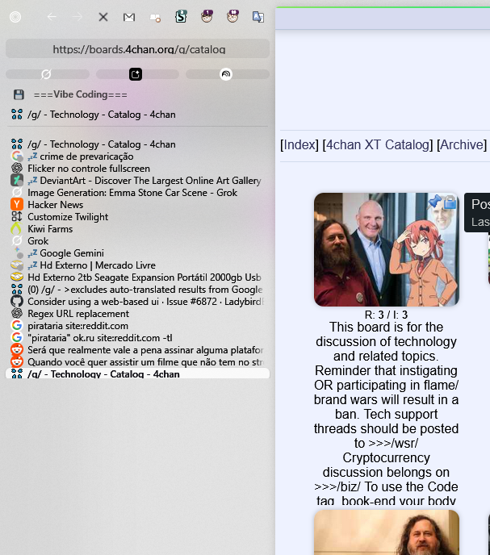
Task: Open 'pirataria site:reddit.com' Google tab
Action: click(137, 326)
